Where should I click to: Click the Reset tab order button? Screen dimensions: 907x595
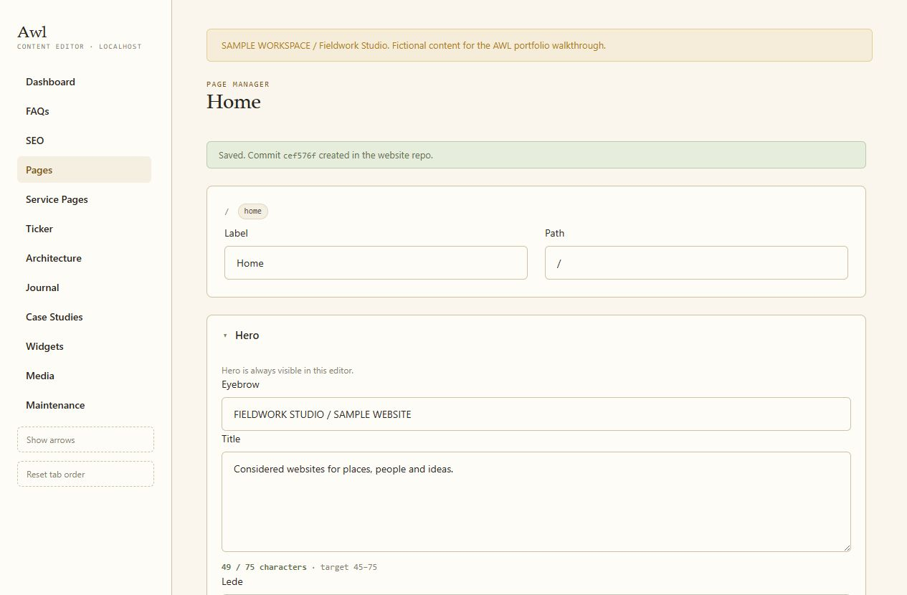[x=85, y=474]
